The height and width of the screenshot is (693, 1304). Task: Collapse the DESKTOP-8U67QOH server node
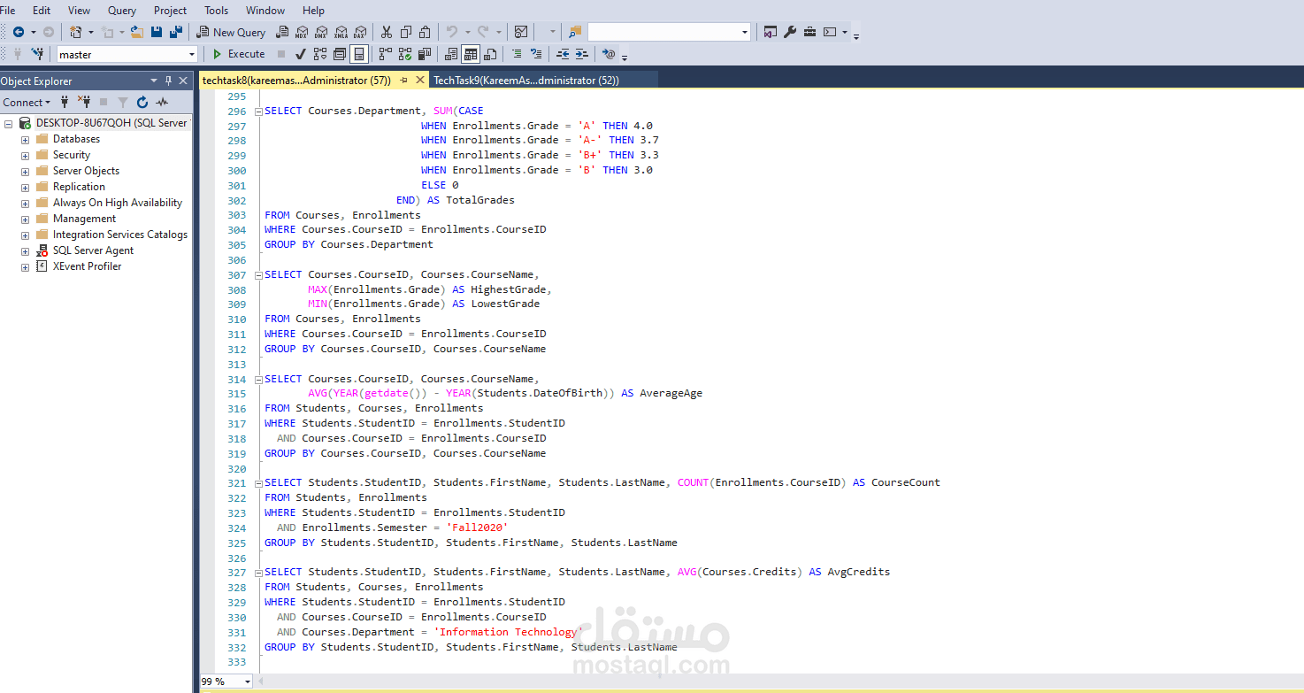pos(8,124)
